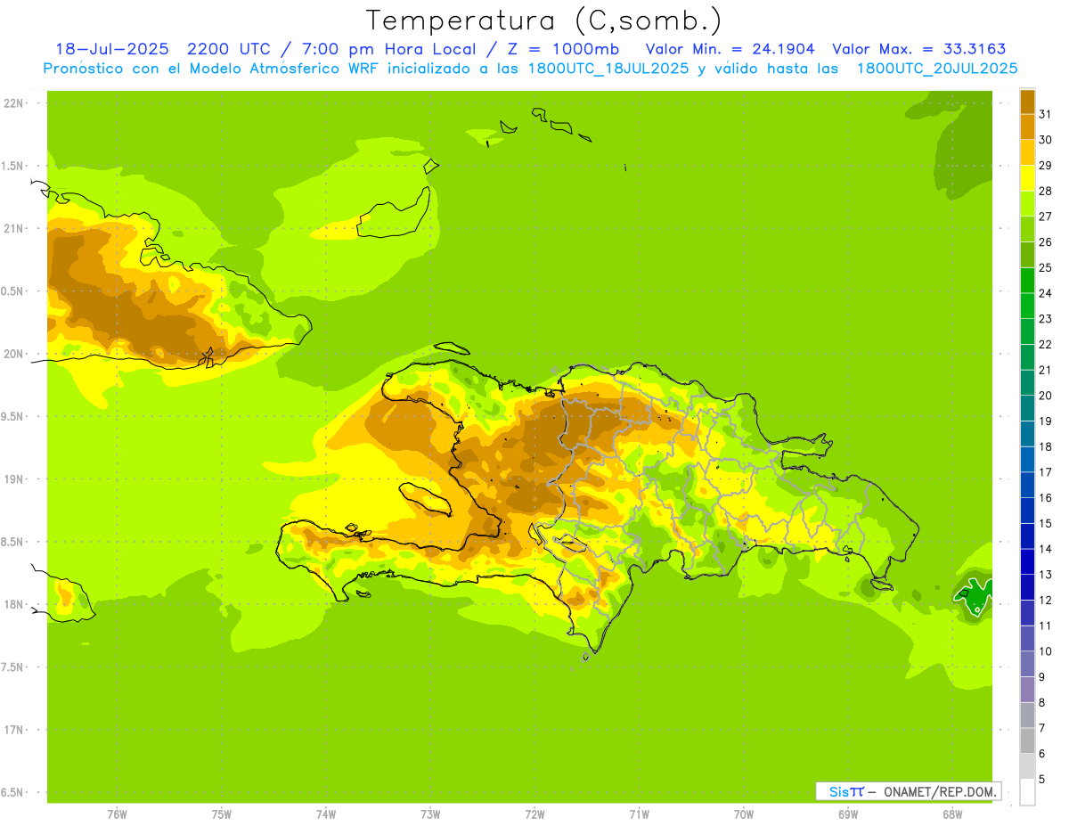Viewport: 1069px width, 826px height.
Task: Click the '70W' longitude axis label
Action: (x=744, y=814)
